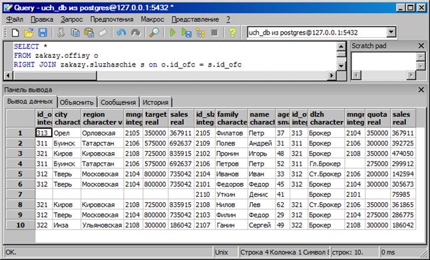Paste from clipboard toolbar icon
430x260 pixels.
(89, 33)
